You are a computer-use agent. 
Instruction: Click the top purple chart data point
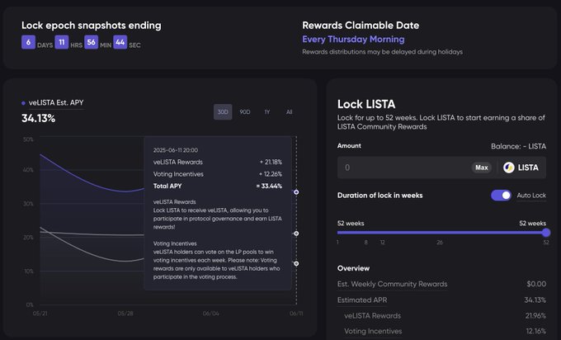coord(296,192)
